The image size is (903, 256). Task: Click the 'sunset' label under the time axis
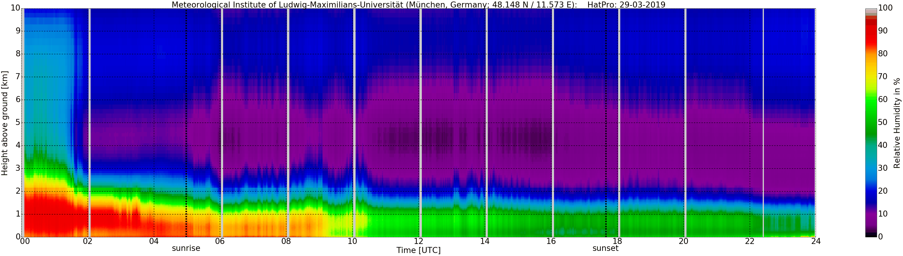click(606, 248)
